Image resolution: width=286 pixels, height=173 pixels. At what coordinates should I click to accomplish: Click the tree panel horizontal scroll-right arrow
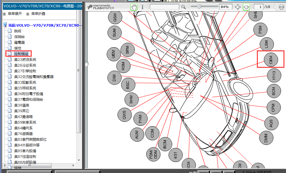(x=73, y=165)
